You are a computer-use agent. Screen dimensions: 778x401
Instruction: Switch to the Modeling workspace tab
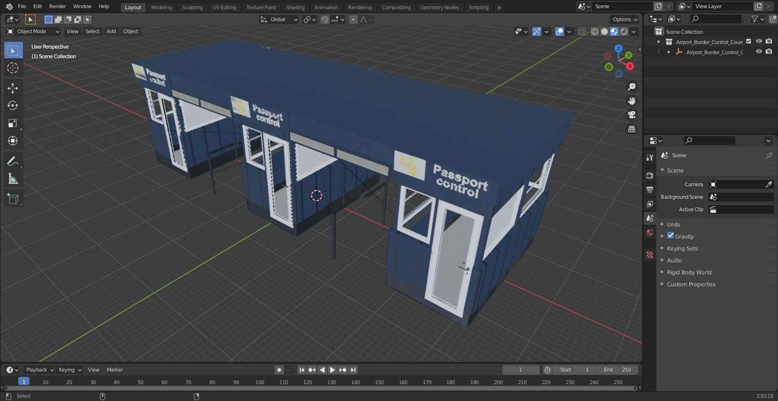click(x=161, y=7)
